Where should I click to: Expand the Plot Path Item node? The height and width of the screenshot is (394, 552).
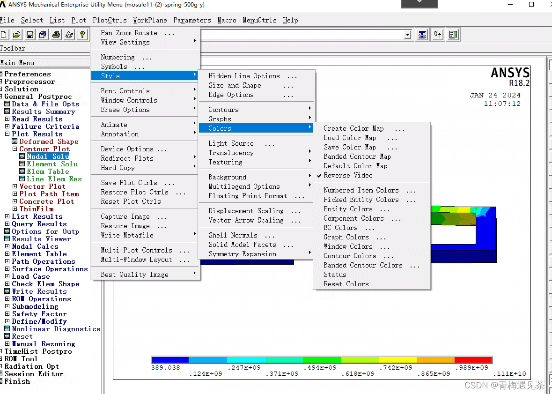tap(15, 193)
